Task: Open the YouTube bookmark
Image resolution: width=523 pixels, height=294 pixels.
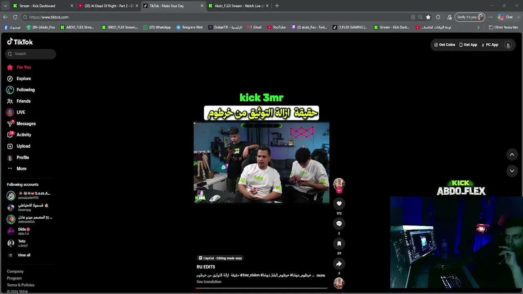Action: click(x=276, y=27)
